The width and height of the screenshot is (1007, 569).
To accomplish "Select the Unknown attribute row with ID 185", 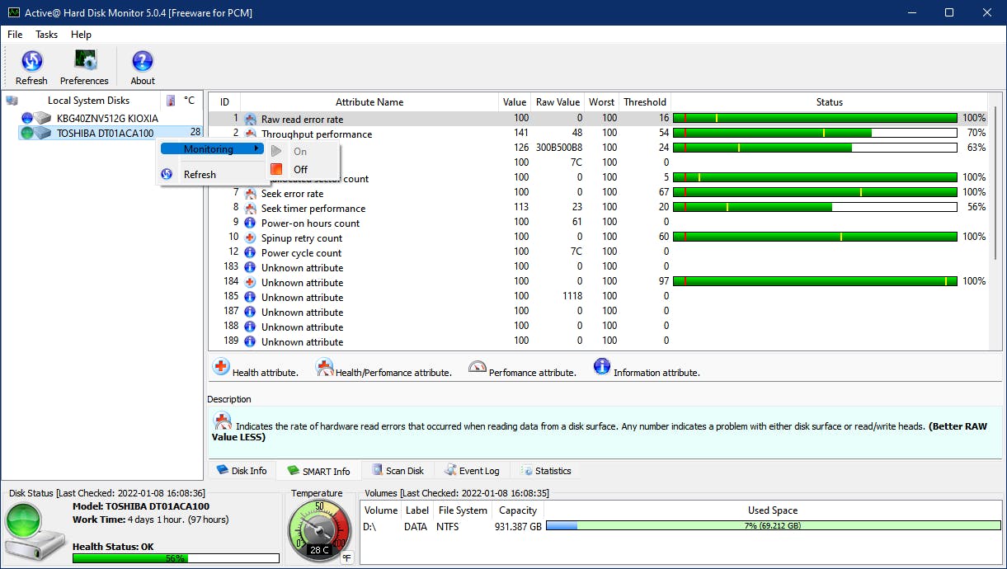I will coord(598,298).
